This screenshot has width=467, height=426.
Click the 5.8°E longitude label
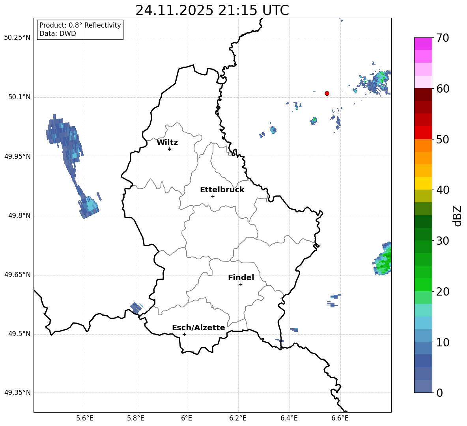136,418
